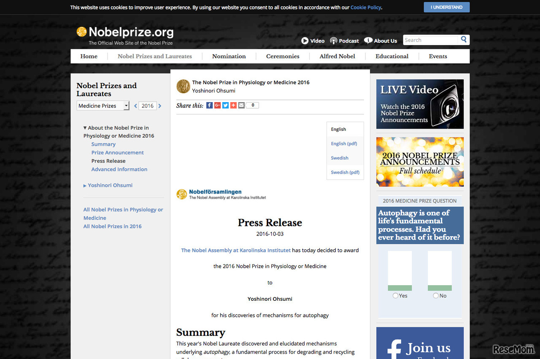
Task: Open the Summary sidebar link
Action: pyautogui.click(x=103, y=144)
